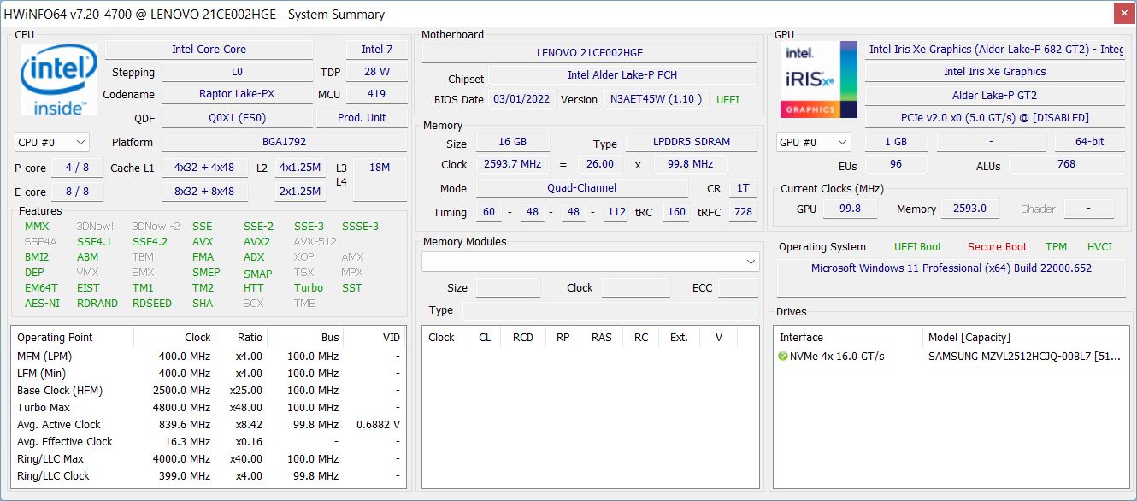Image resolution: width=1137 pixels, height=501 pixels.
Task: Click the Intel Core Core name field
Action: coord(209,49)
